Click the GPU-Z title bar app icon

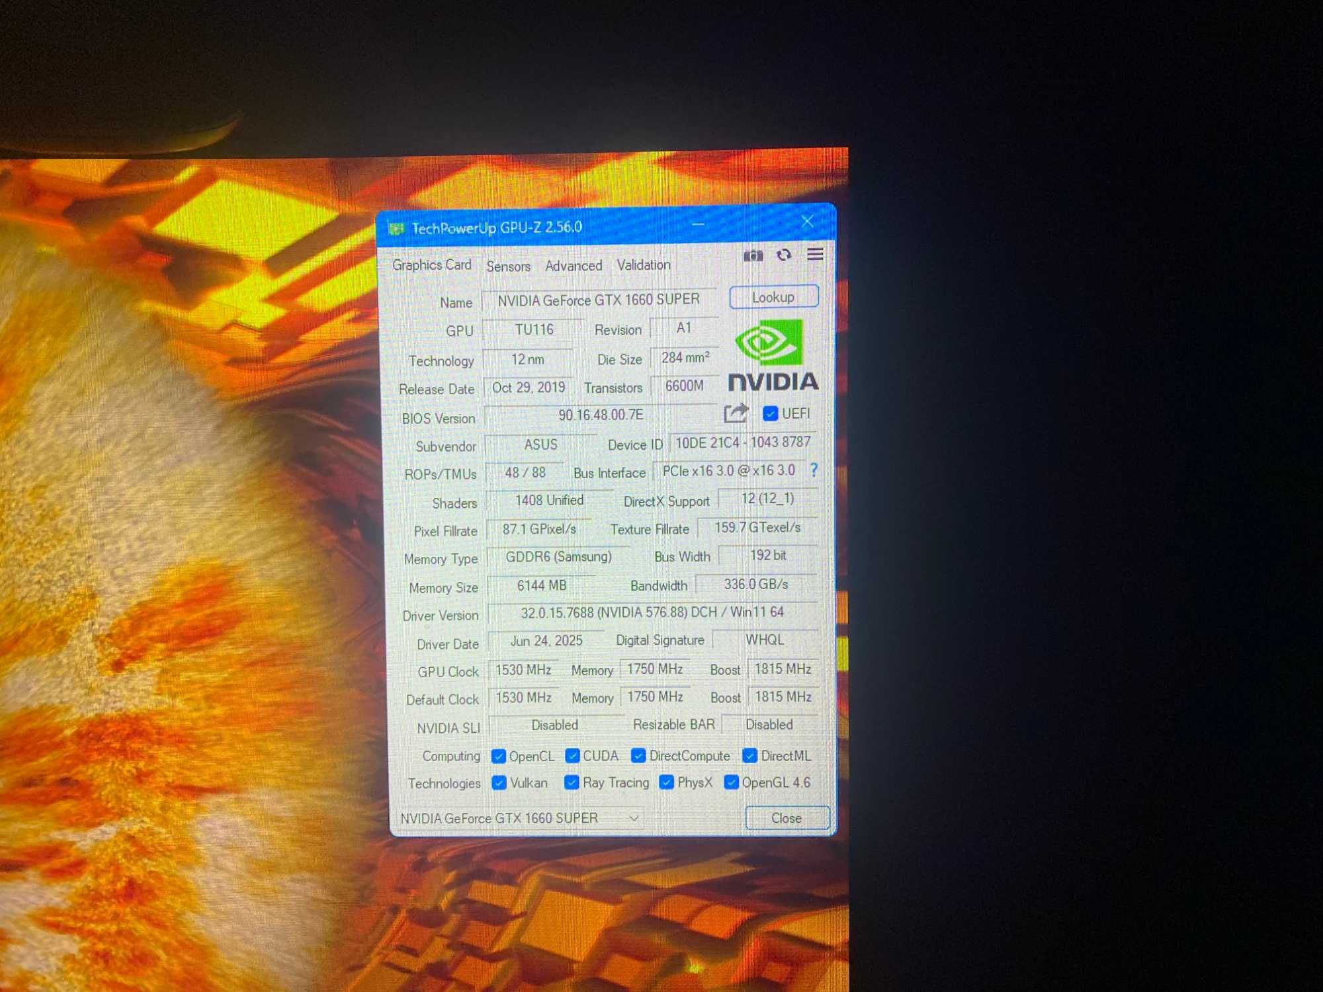[396, 229]
